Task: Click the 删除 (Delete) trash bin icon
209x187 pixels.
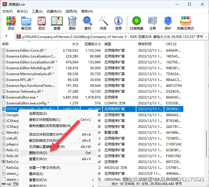Action: (x=72, y=21)
